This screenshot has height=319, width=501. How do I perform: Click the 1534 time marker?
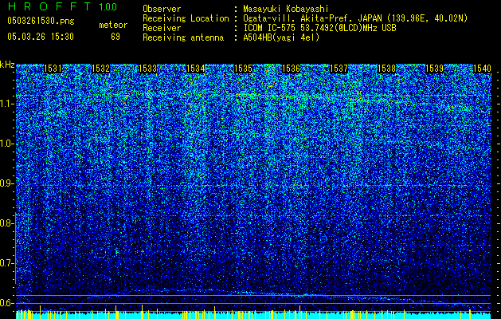click(196, 69)
